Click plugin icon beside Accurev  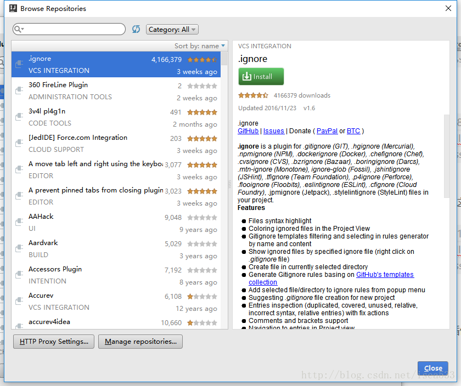tap(19, 300)
